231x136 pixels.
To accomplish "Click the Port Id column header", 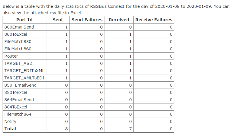I will [x=25, y=20].
